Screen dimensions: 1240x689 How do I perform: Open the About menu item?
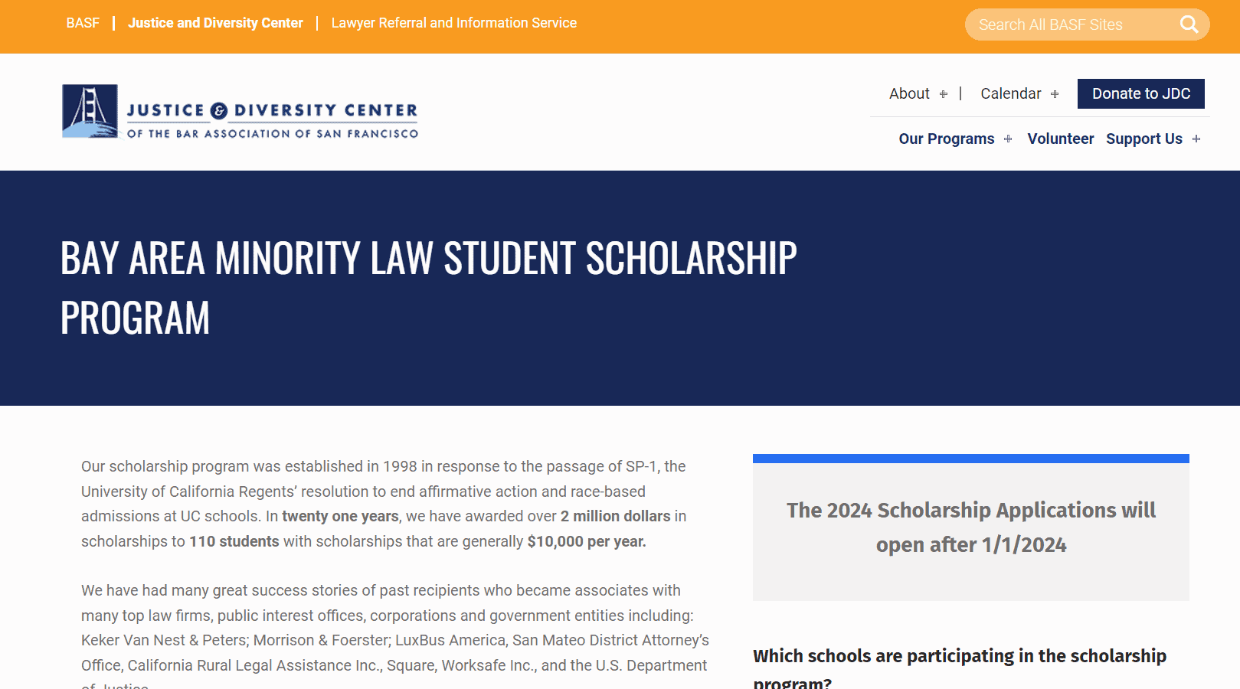click(909, 93)
